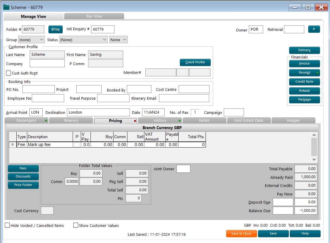Tick the Cust Auth Rcpt checkbox
The height and width of the screenshot is (243, 330).
click(x=8, y=73)
